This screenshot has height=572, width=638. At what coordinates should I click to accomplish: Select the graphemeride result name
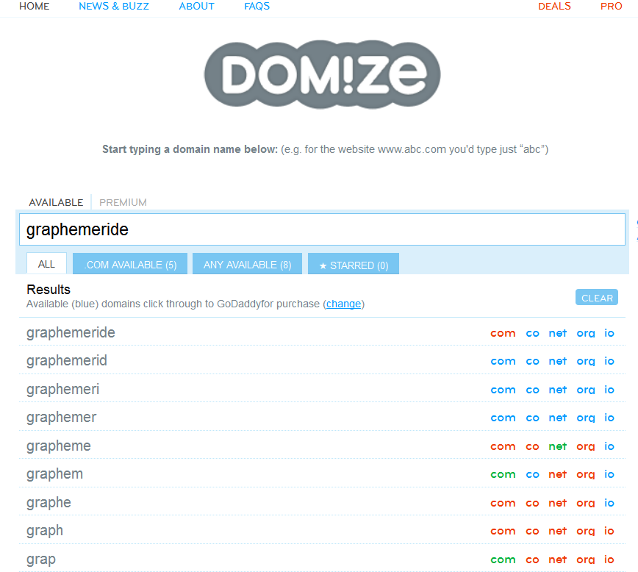click(x=71, y=333)
